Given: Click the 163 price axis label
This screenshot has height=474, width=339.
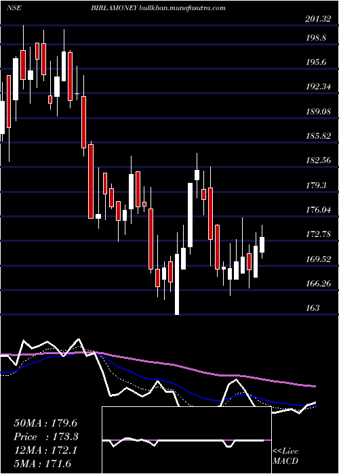Looking at the screenshot, I should (312, 308).
